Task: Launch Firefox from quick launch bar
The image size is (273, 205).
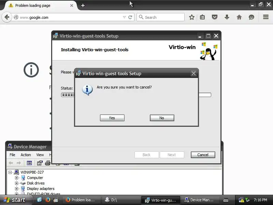Action: 47,200
